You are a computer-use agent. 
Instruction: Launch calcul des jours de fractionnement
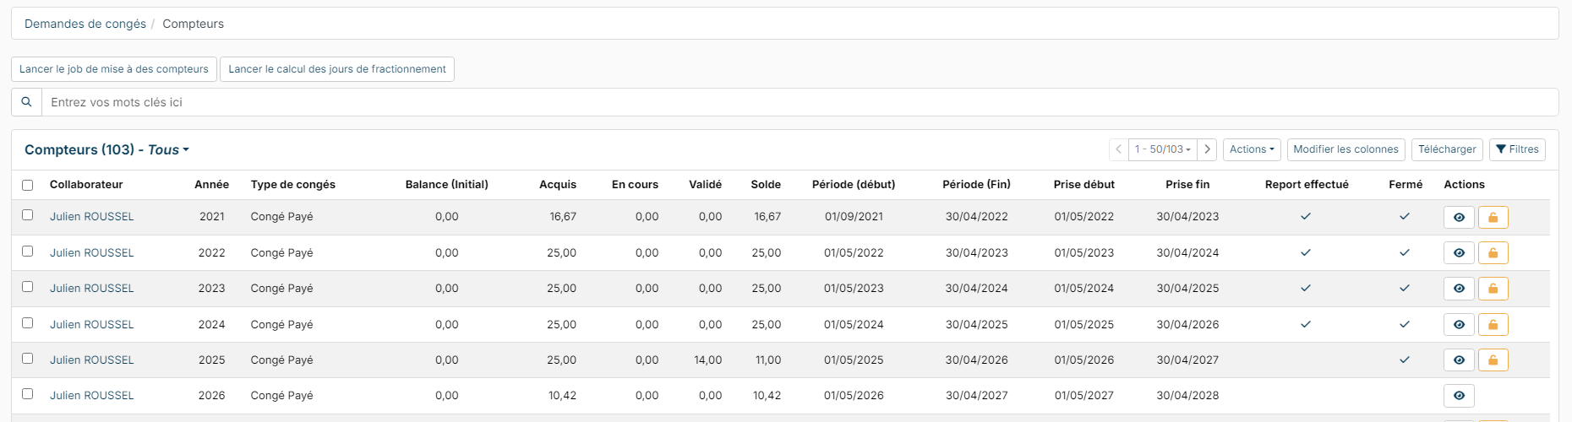337,69
